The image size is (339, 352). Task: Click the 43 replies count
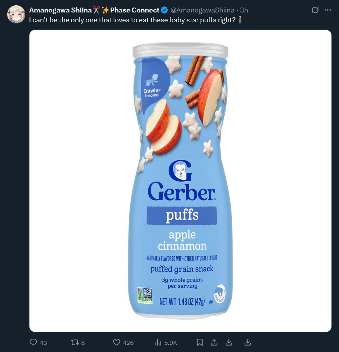click(43, 343)
